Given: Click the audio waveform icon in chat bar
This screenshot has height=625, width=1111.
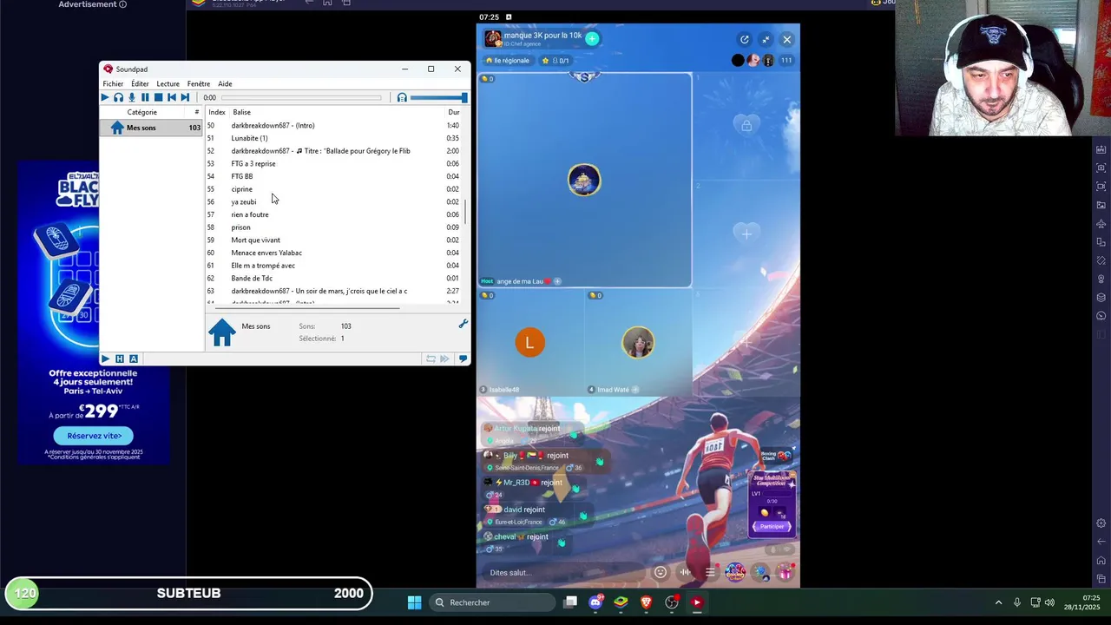Looking at the screenshot, I should tap(686, 572).
